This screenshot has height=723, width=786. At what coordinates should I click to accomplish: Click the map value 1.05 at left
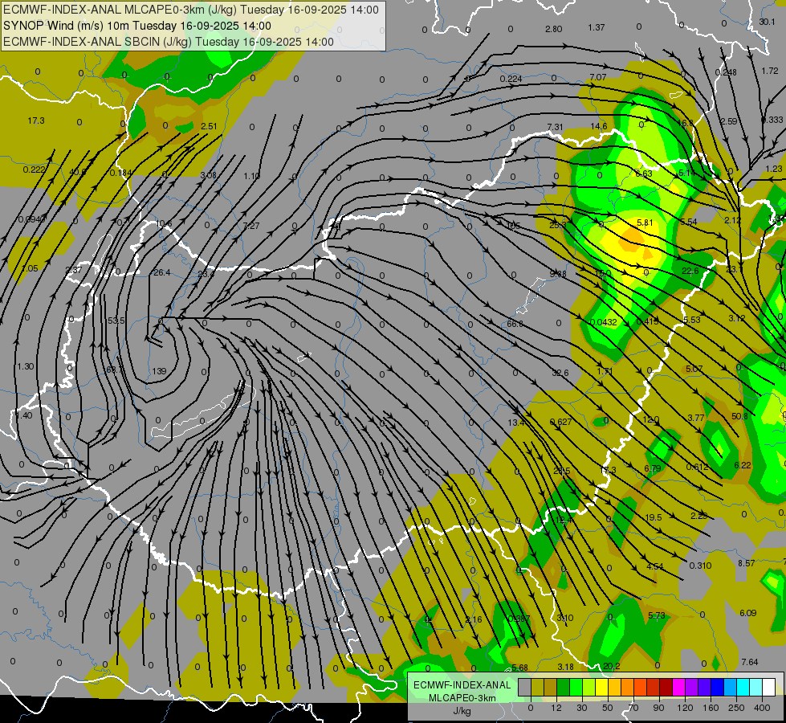pyautogui.click(x=30, y=268)
